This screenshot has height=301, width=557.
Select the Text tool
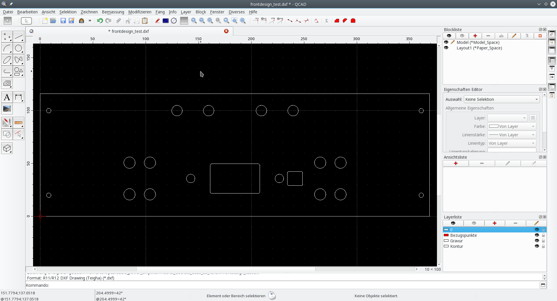[7, 97]
